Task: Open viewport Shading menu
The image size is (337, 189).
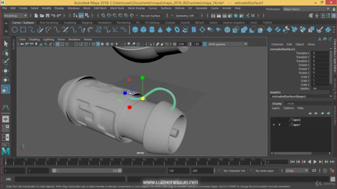Action: click(34, 39)
